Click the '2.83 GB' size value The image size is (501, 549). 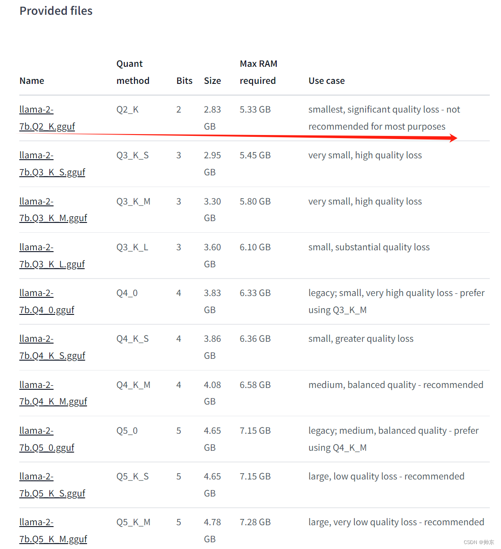coord(212,118)
